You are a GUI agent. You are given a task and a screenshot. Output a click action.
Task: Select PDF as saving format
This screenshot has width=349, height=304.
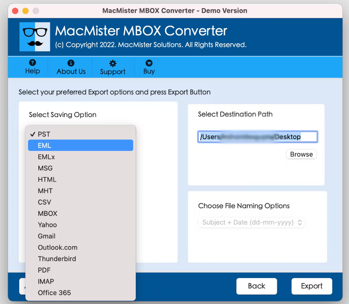(81, 270)
